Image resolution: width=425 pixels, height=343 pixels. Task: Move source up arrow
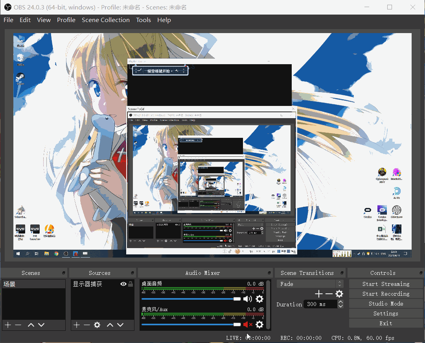[110, 325]
